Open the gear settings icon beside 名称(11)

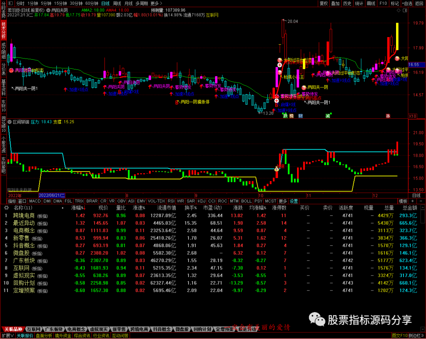click(x=6, y=208)
